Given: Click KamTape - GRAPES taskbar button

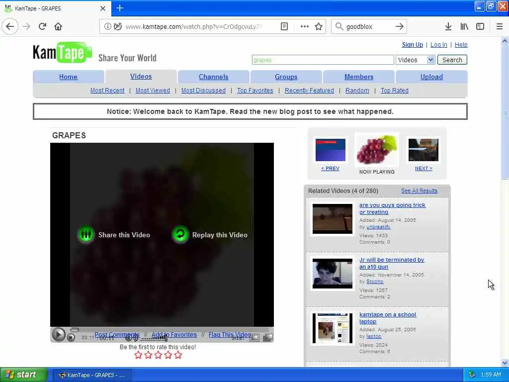Looking at the screenshot, I should (92, 375).
